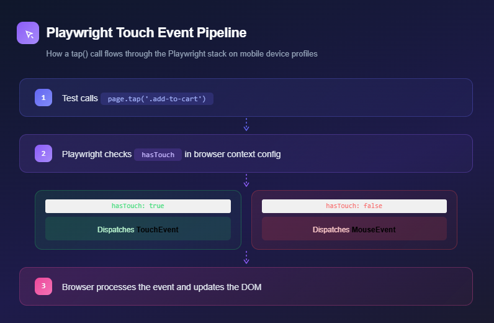Click the step 2 number badge
The image size is (494, 323).
[x=43, y=153]
